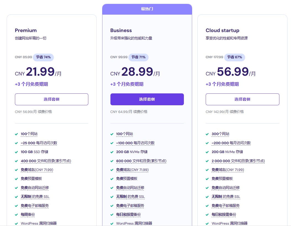Click checkmark icon beside Premium's 100 GB SSD 存储
Viewport: 291px width, 226px height.
click(x=17, y=152)
